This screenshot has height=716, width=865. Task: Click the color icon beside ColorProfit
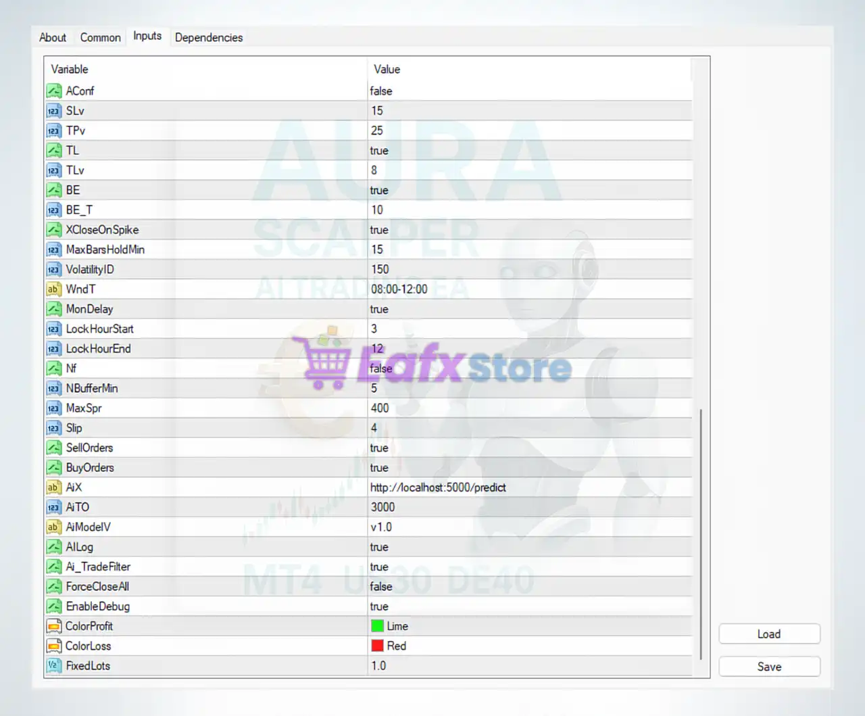point(54,626)
